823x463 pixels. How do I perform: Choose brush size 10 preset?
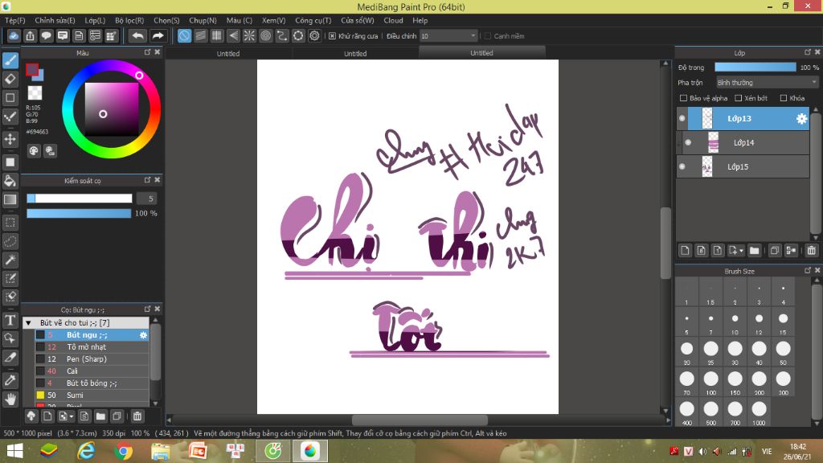(735, 322)
